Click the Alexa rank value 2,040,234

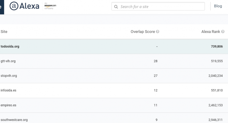pyautogui.click(x=214, y=76)
